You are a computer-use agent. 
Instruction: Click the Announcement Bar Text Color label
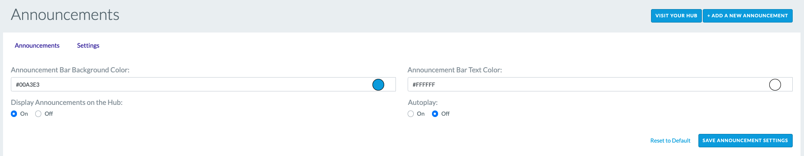(x=455, y=70)
